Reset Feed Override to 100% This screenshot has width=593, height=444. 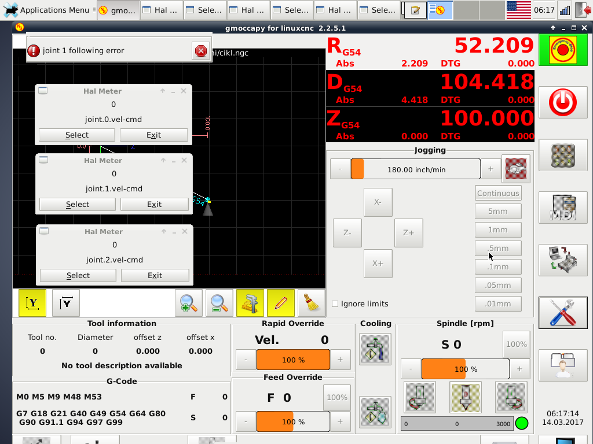click(336, 397)
